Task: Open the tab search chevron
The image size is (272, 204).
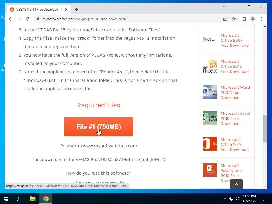Action: click(224, 7)
